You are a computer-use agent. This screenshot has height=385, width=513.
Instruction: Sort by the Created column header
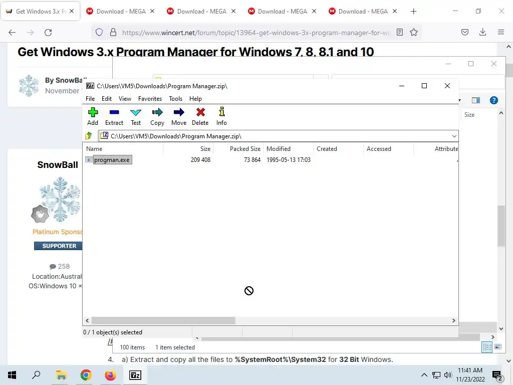pos(338,148)
